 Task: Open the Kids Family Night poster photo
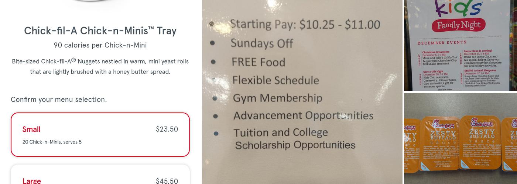click(x=460, y=46)
